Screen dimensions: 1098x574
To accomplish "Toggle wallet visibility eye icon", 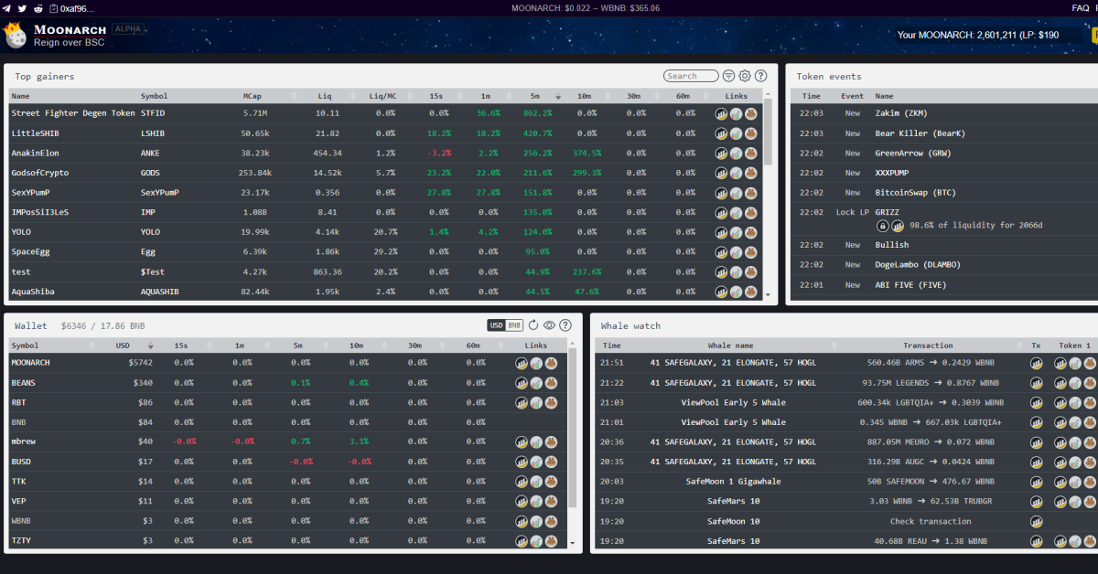I will coord(549,325).
